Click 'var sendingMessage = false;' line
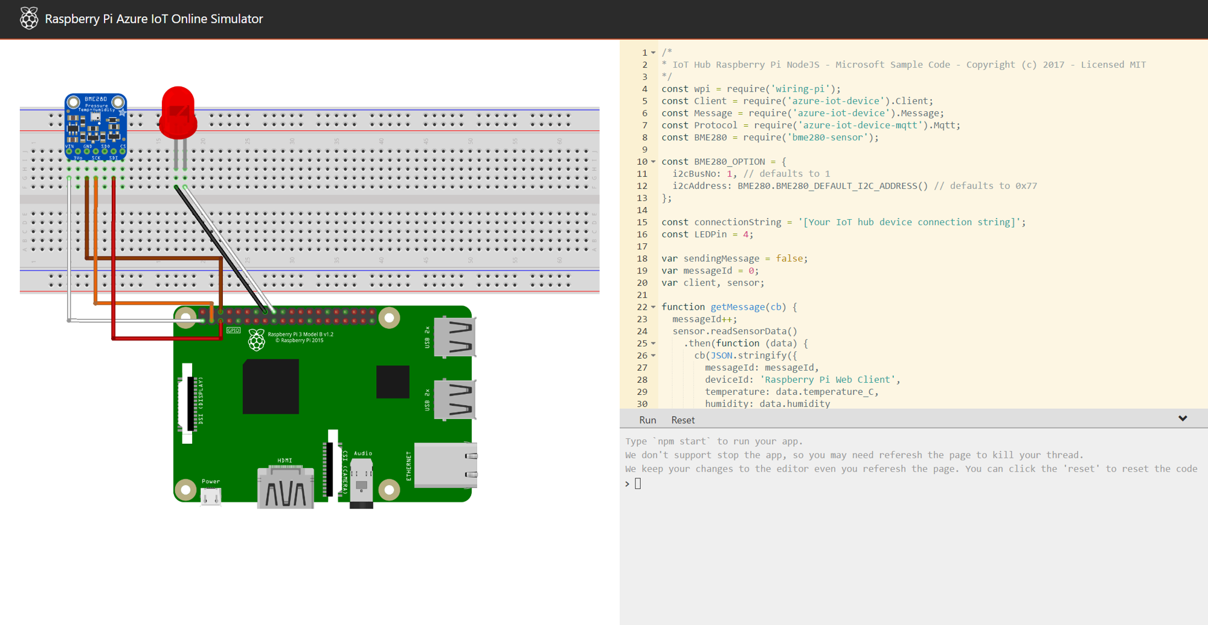This screenshot has width=1208, height=625. click(x=734, y=258)
